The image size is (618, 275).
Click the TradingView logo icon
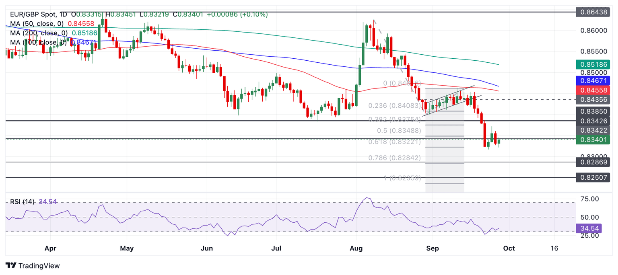click(11, 265)
